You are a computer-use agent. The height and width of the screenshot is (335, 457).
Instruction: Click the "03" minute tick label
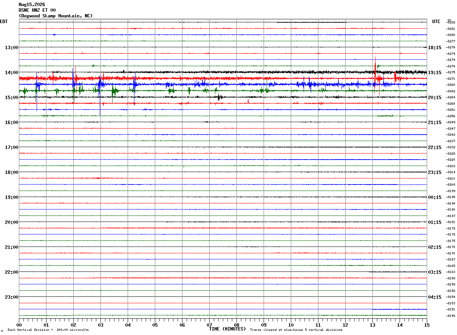click(x=101, y=325)
